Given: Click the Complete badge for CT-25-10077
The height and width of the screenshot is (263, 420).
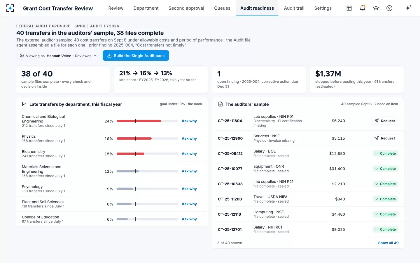Looking at the screenshot, I should click(385, 169).
